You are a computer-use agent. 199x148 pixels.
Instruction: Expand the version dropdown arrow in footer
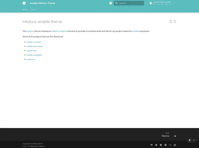(x=194, y=140)
